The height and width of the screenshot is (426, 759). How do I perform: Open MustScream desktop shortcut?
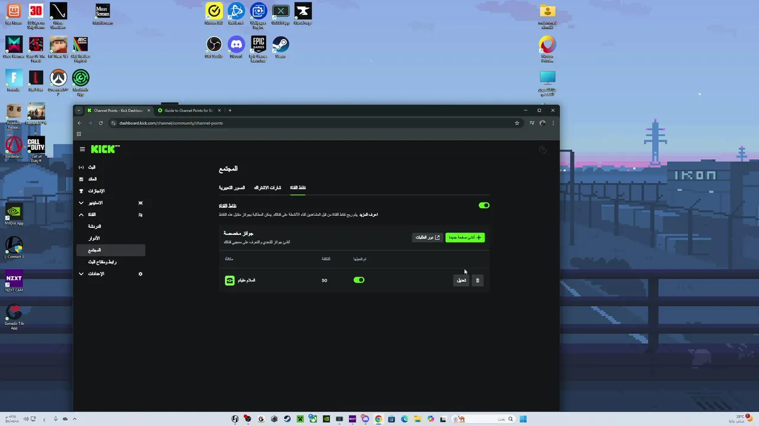103,14
